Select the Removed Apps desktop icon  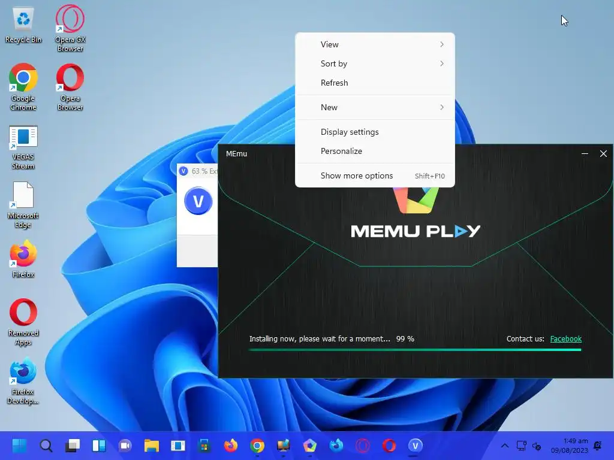[x=23, y=322]
